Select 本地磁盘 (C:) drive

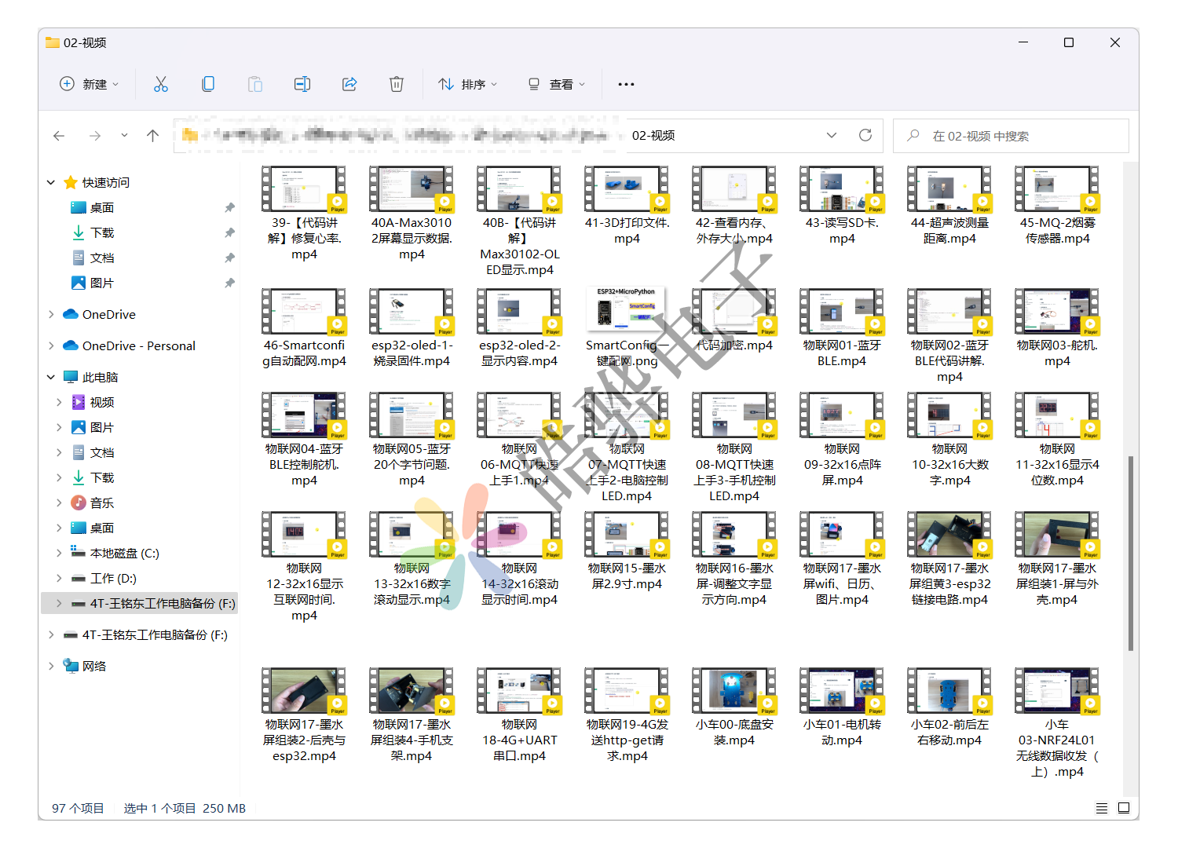pos(124,553)
